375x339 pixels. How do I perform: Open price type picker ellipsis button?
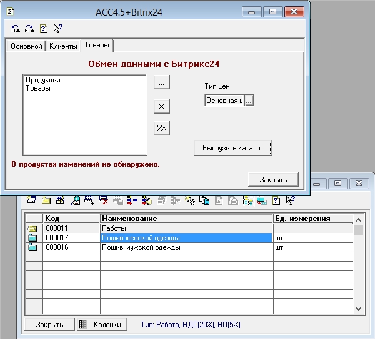249,101
